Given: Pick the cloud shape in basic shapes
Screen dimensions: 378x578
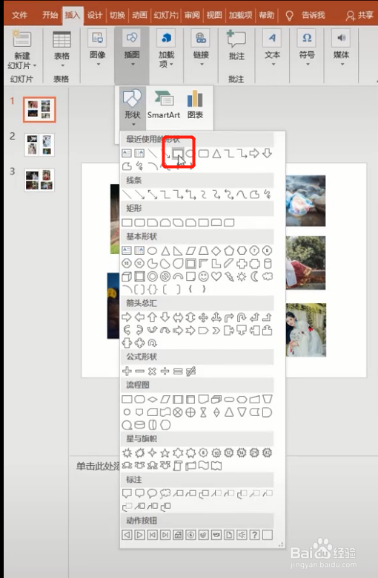Looking at the screenshot, I should (x=268, y=276).
